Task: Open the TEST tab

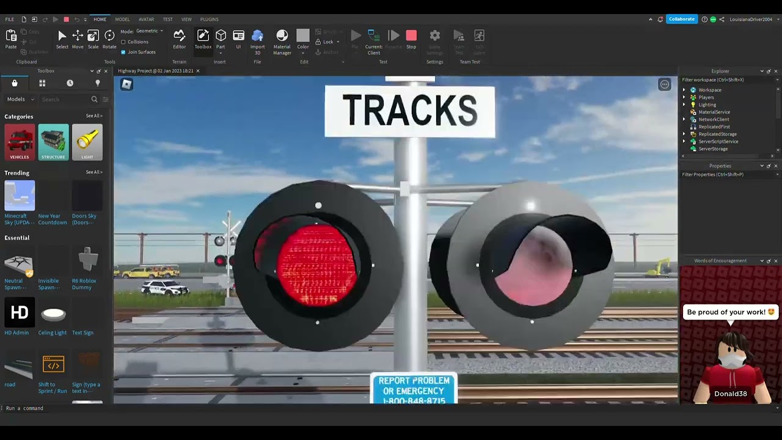Action: point(167,19)
